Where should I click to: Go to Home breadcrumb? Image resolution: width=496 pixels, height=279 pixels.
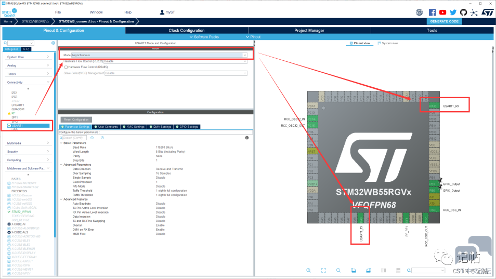pyautogui.click(x=8, y=21)
